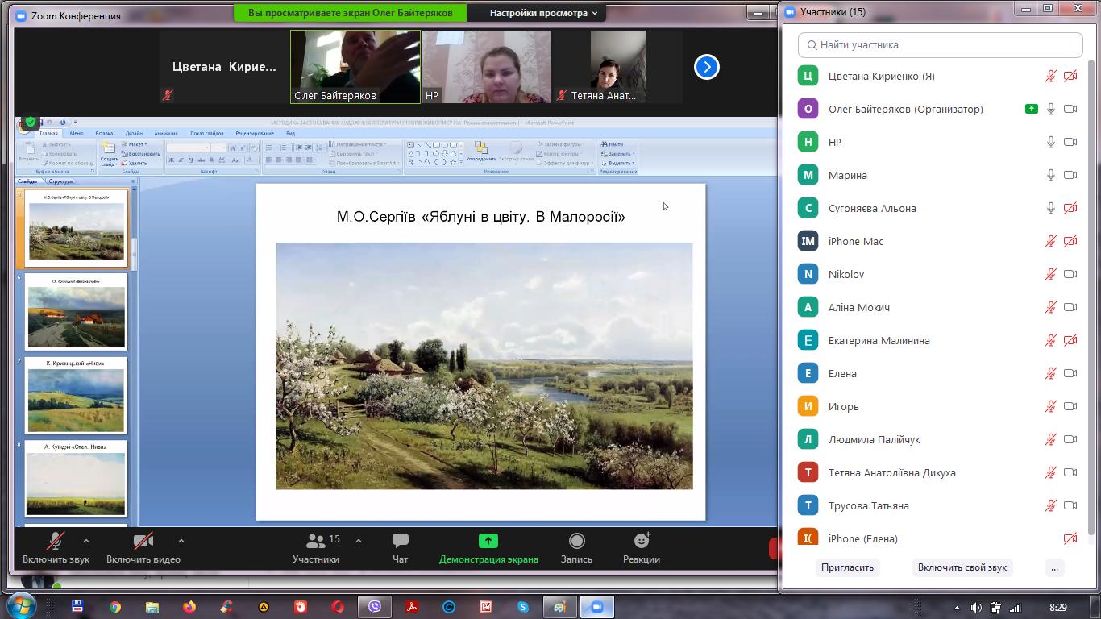The width and height of the screenshot is (1101, 619).
Task: Expand the video options arrow
Action: (x=181, y=541)
